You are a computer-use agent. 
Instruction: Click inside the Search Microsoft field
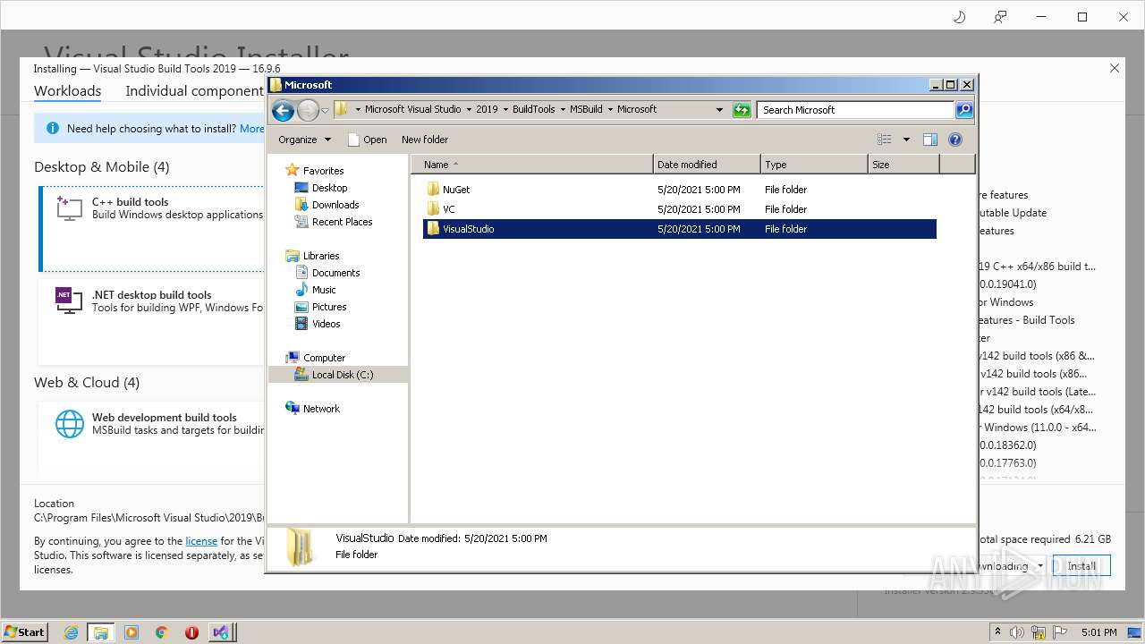[x=856, y=110]
